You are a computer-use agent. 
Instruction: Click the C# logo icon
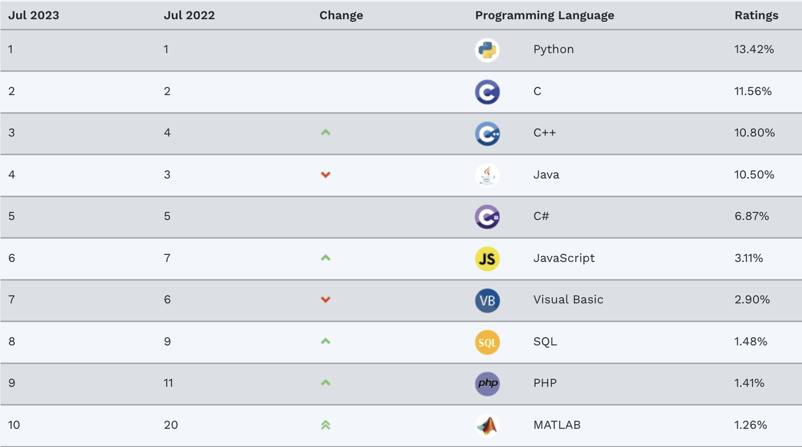(x=487, y=216)
